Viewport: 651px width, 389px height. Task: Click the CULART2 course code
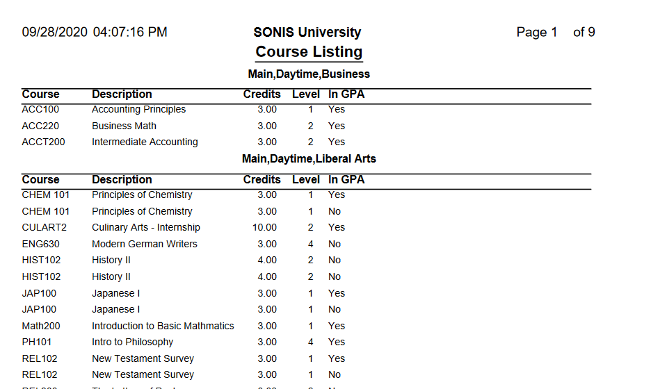pyautogui.click(x=44, y=228)
